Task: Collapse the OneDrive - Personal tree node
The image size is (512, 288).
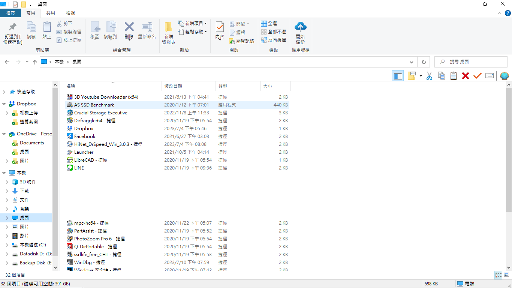Action: tap(4, 134)
